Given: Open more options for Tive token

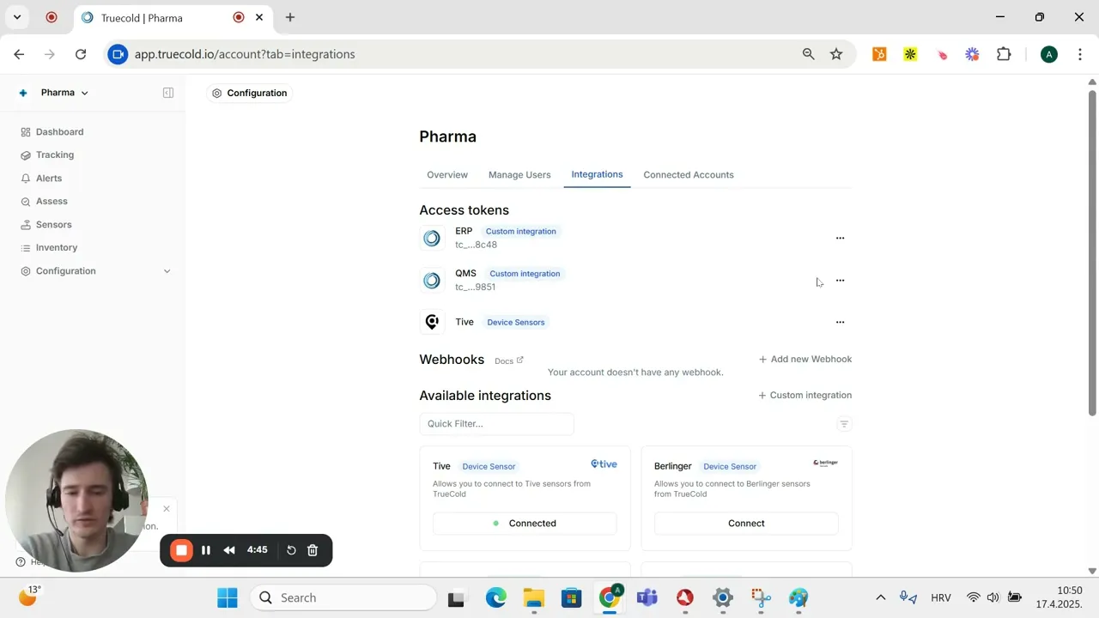Looking at the screenshot, I should pos(840,323).
